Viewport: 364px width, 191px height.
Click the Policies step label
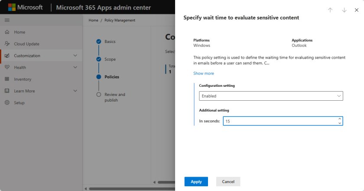click(112, 77)
